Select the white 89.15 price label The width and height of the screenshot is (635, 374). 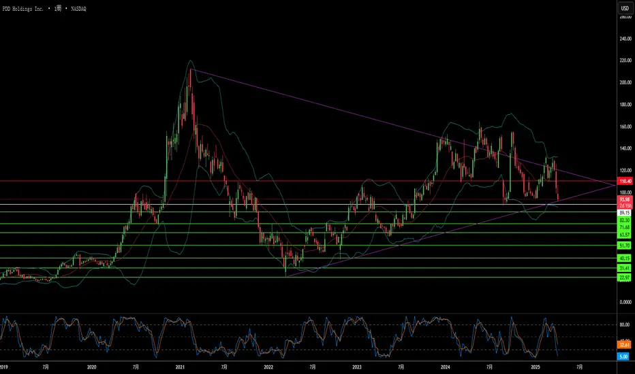(624, 213)
